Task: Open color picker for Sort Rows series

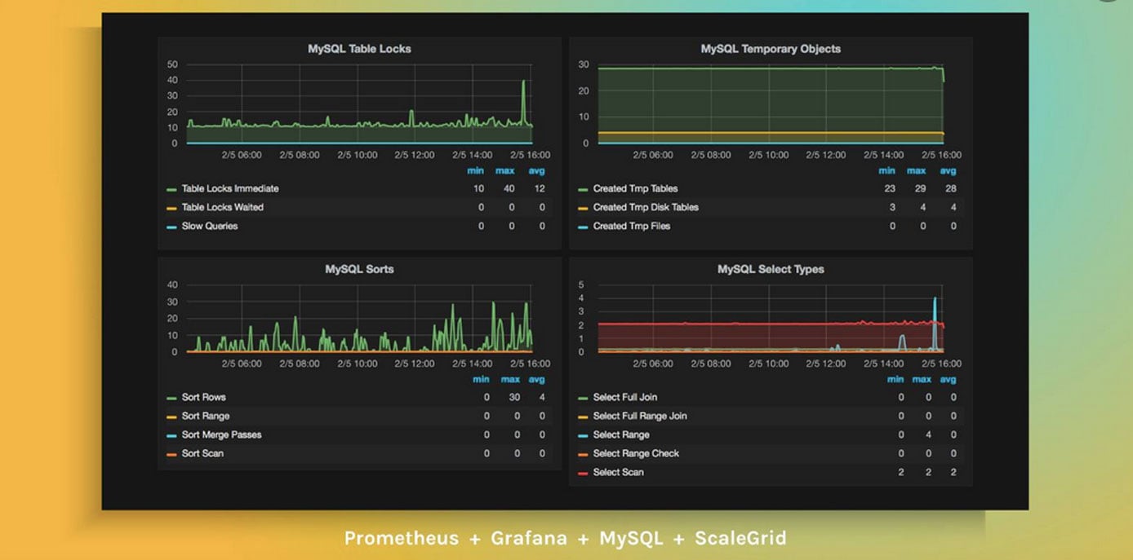Action: [170, 397]
